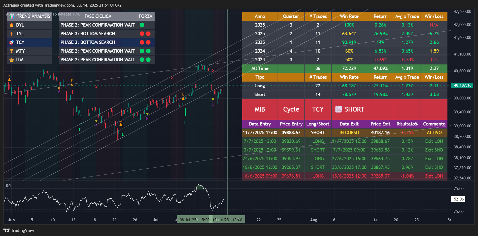Viewport: 478px width, 236px height.
Task: Select the Commento column header
Action: point(434,124)
